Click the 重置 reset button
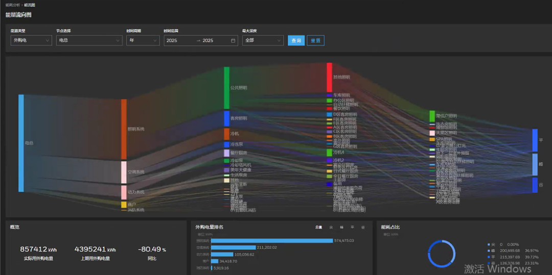 (x=315, y=40)
